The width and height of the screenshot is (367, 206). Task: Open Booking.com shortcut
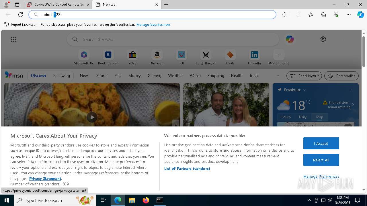108,58
